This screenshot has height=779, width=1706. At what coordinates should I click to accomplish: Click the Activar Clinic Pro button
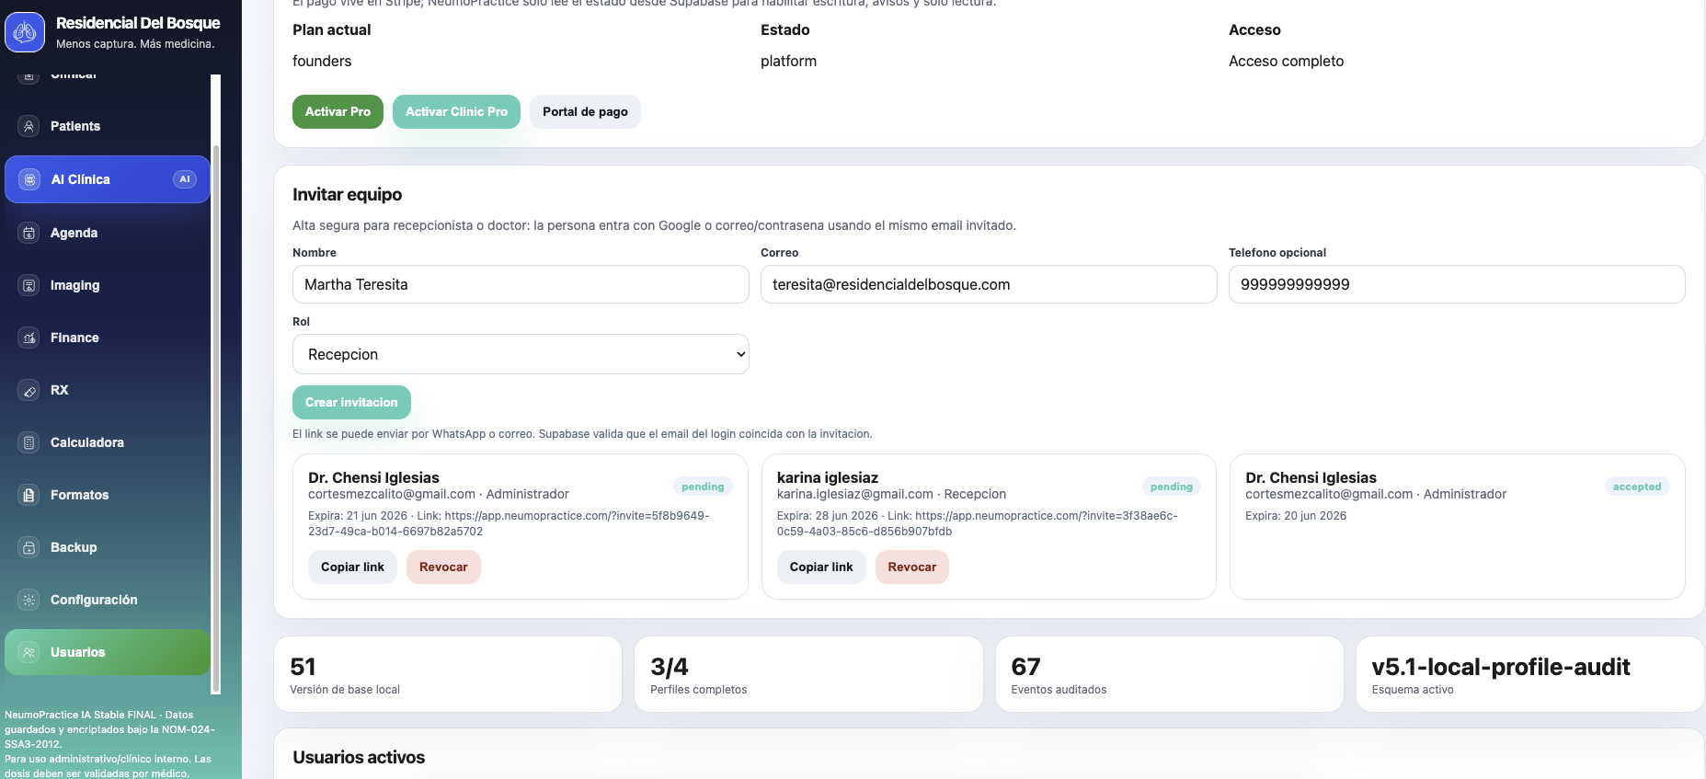pos(456,111)
